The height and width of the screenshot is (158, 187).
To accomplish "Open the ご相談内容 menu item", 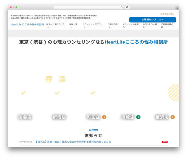I will pos(113,24).
